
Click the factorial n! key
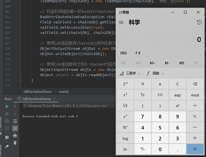click(177, 106)
